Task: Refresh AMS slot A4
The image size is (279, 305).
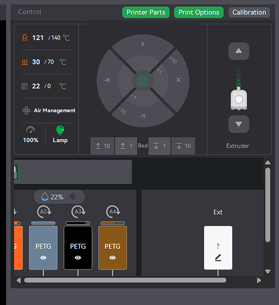Action: (113, 212)
